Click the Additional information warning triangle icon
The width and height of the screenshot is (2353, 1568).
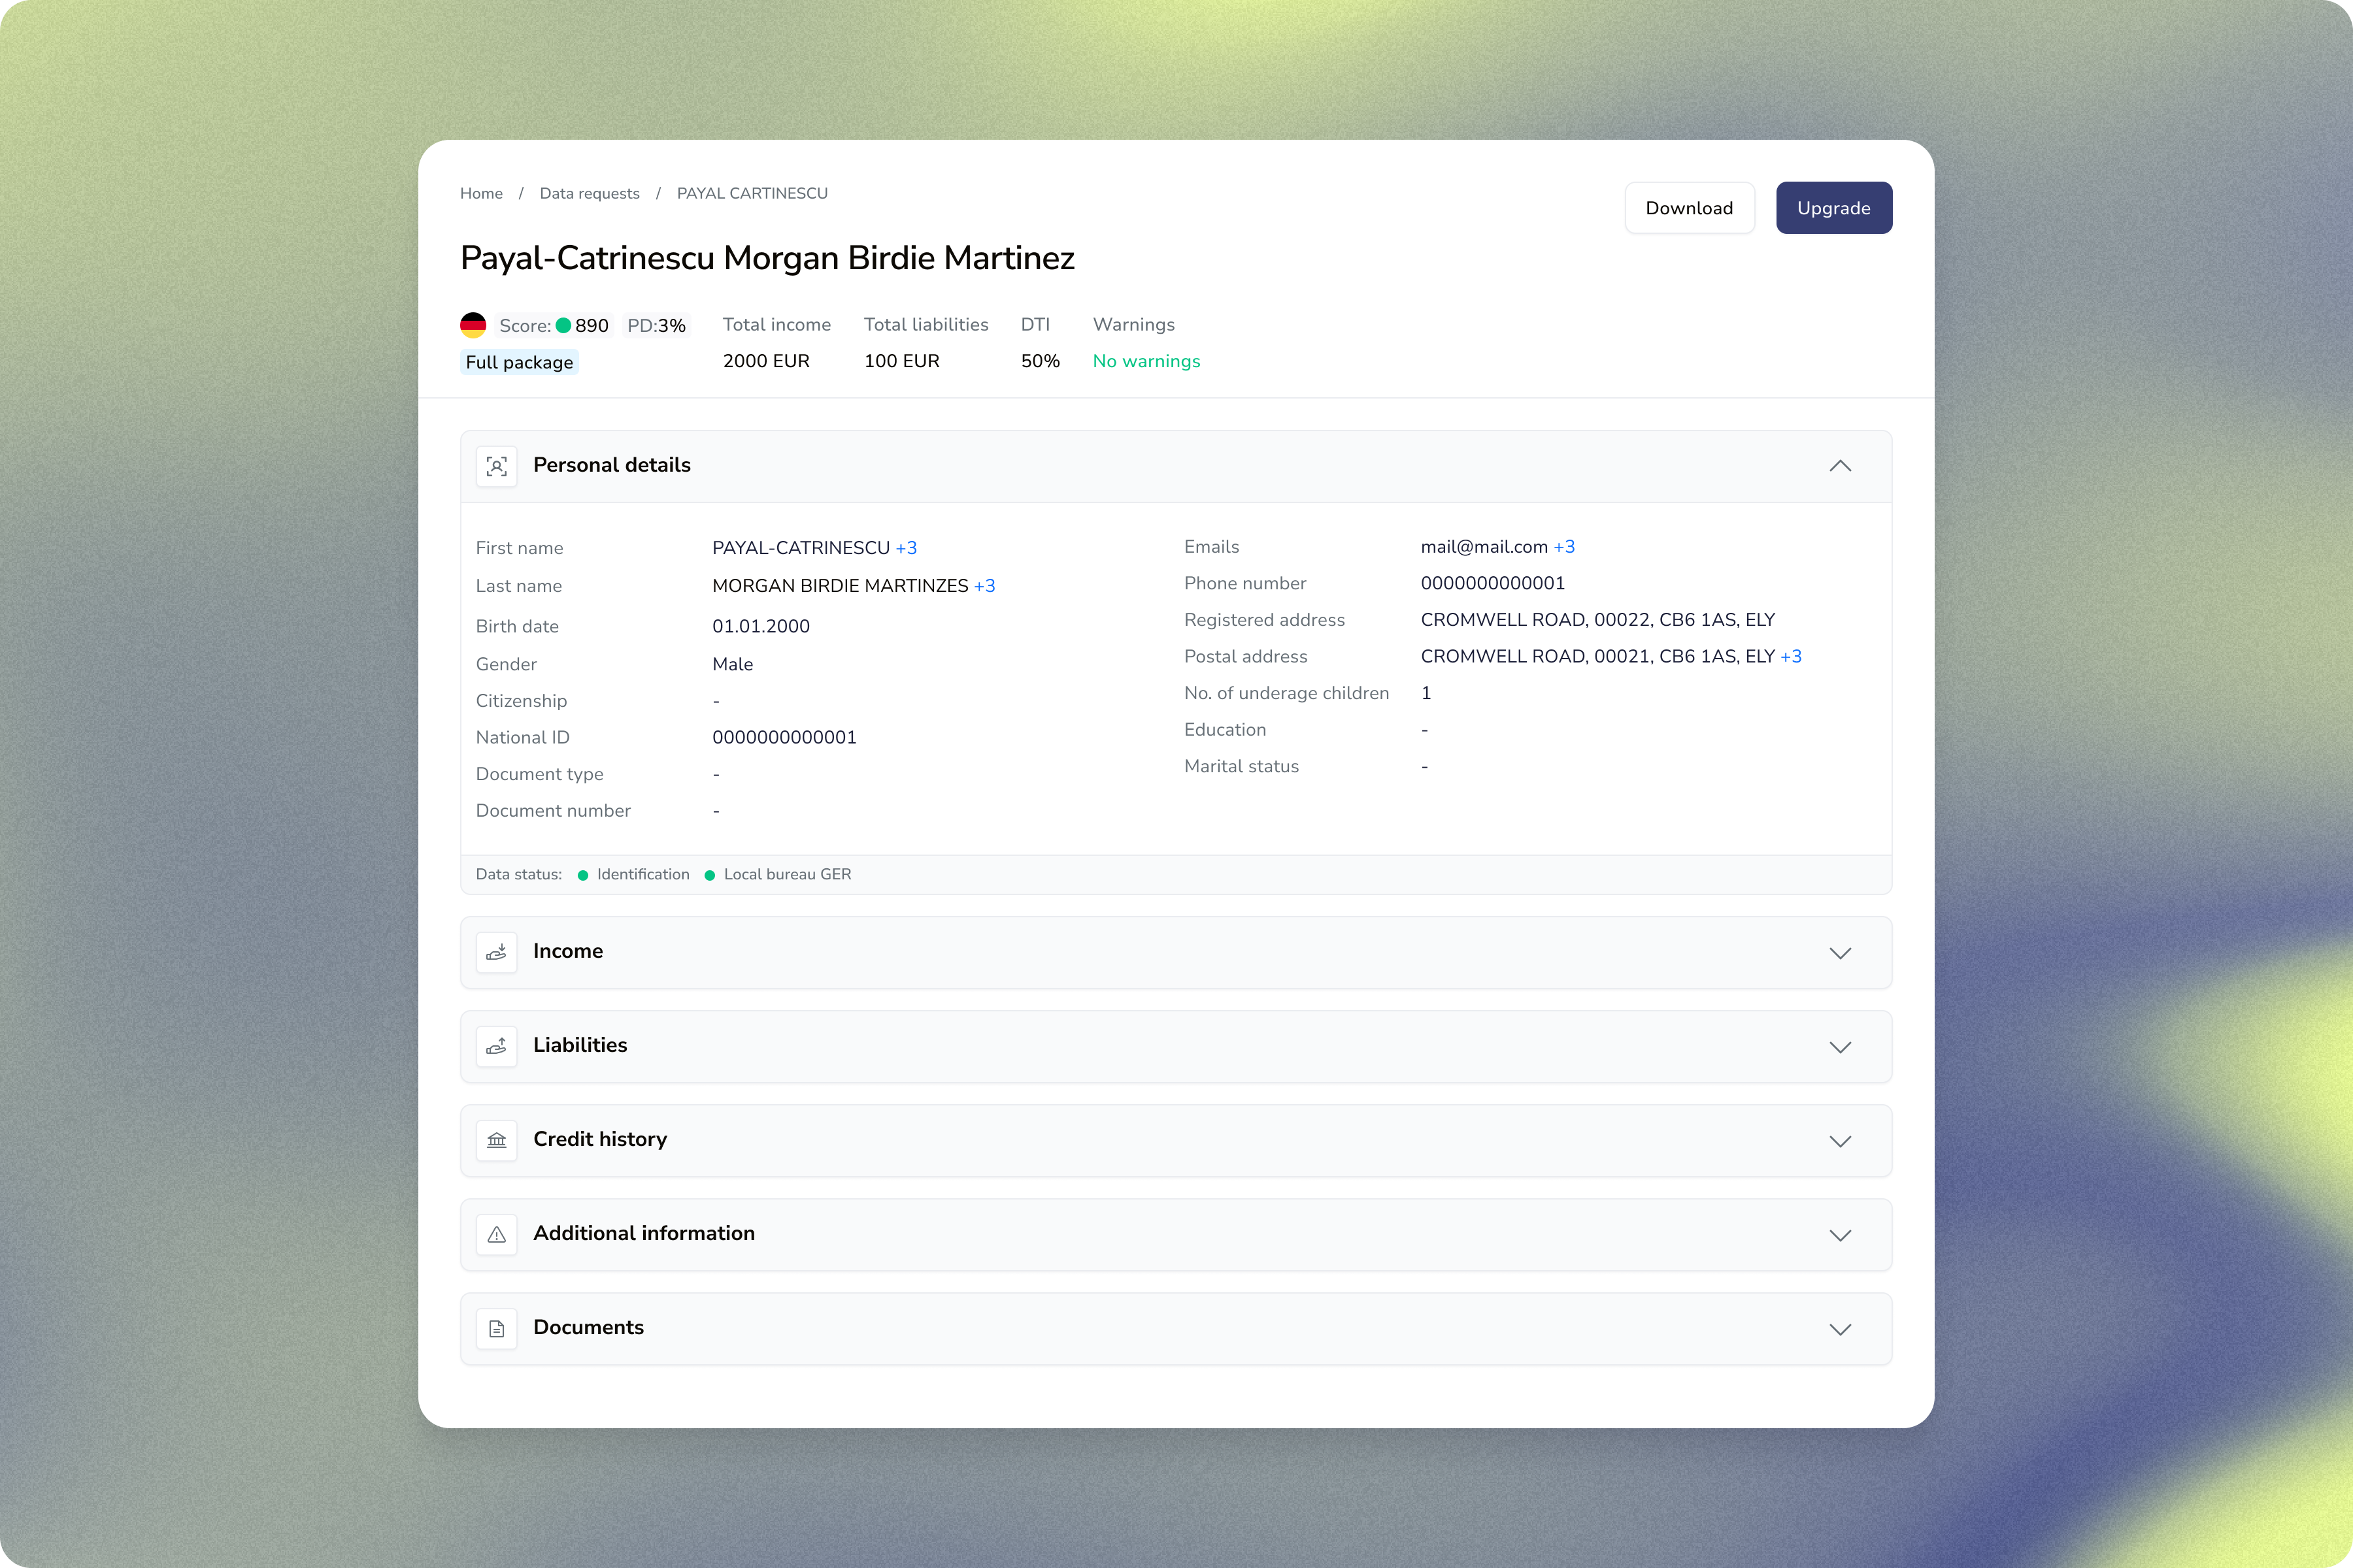coord(496,1234)
